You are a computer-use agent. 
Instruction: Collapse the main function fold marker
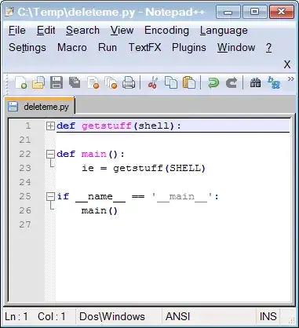coord(50,154)
